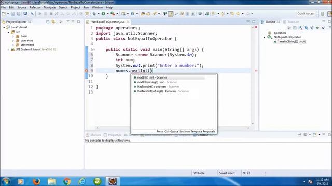Click the Back navigation arrow

238,14
